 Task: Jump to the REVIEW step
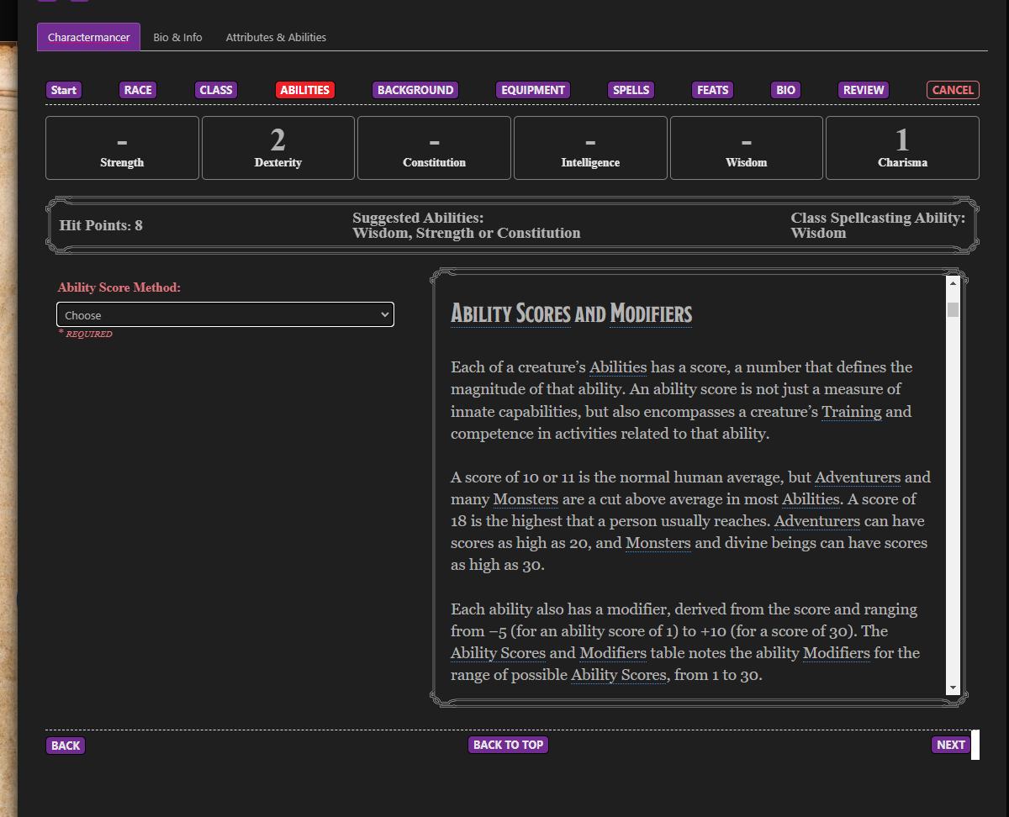(x=864, y=90)
